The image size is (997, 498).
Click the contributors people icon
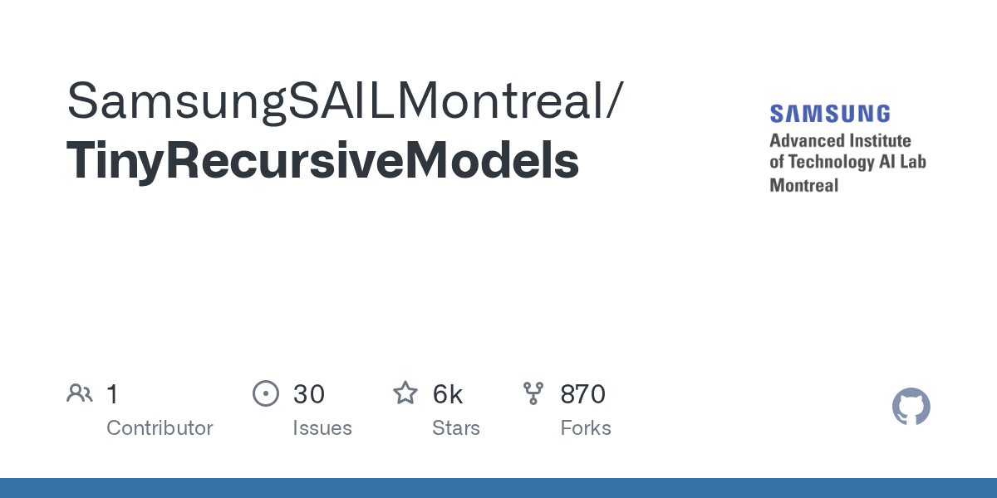(80, 393)
